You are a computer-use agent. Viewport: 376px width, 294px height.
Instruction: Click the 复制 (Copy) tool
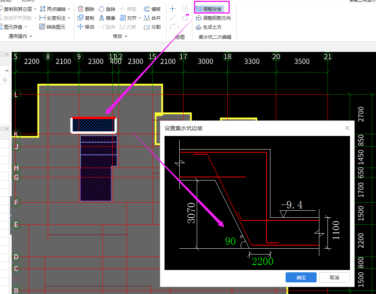[x=86, y=18]
